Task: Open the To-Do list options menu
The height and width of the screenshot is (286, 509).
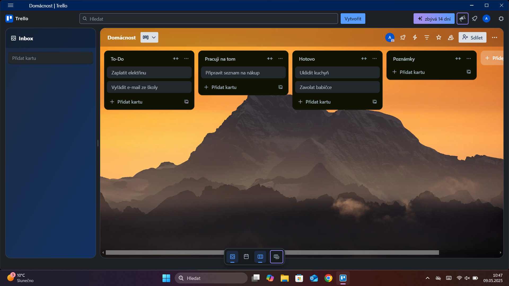Action: [186, 59]
